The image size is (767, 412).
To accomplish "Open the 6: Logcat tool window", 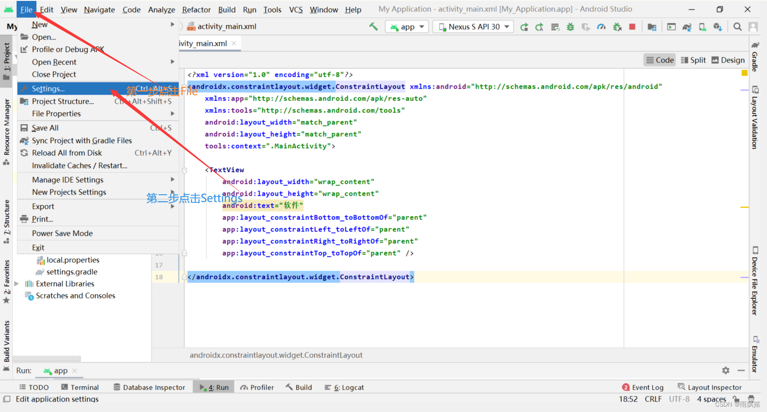I will [344, 387].
